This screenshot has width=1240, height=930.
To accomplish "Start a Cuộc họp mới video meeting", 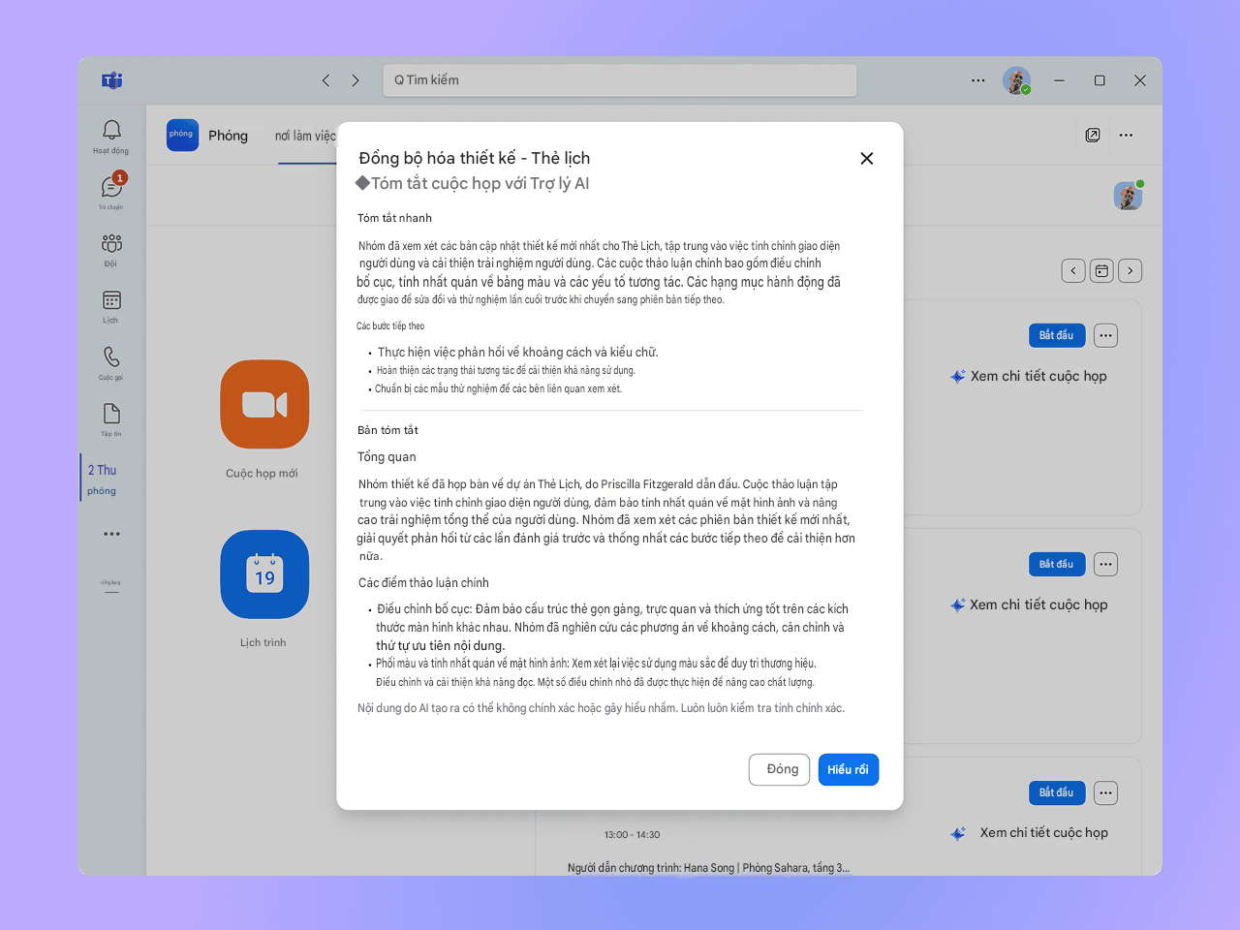I will point(264,405).
